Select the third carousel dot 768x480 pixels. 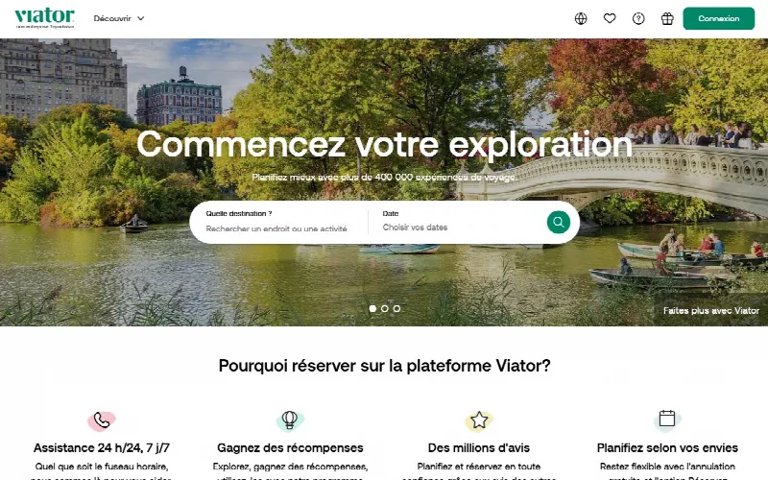click(396, 308)
